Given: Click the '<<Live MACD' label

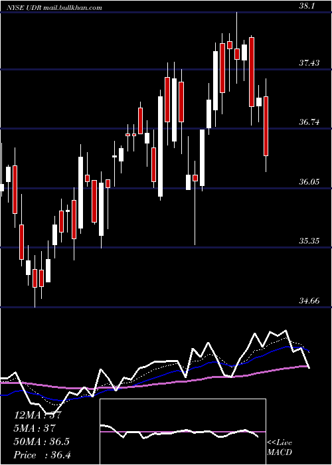Looking at the screenshot, I should [x=280, y=448].
